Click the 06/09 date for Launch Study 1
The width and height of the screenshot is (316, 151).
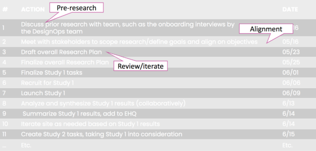tap(291, 93)
